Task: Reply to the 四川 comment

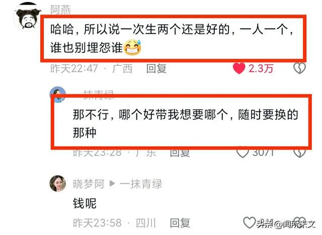Action: (180, 223)
